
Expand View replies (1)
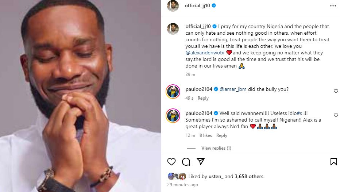point(216,148)
